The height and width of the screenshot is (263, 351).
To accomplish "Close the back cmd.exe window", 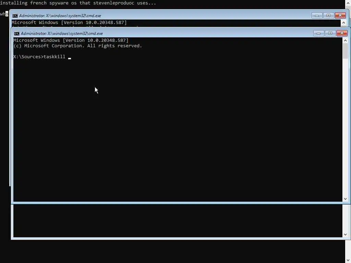I will pyautogui.click(x=340, y=15).
